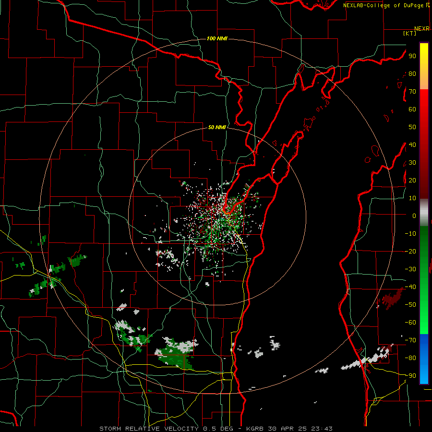Click the 40 value on the velocity scale
432x432 pixels.
click(x=412, y=144)
